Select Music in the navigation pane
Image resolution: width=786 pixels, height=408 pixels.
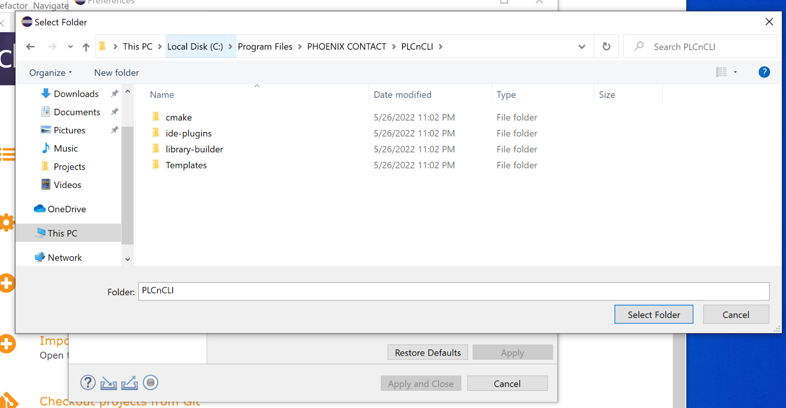pos(66,148)
